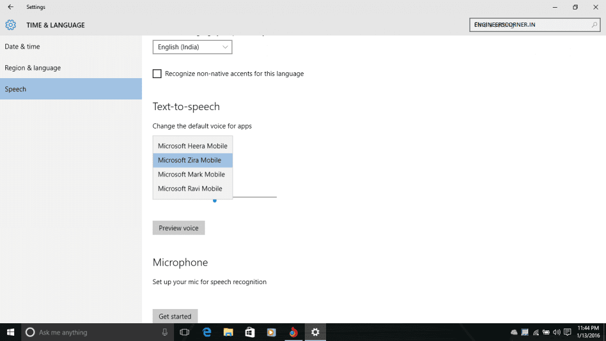Open the Region & language section
The height and width of the screenshot is (341, 606).
[x=33, y=67]
